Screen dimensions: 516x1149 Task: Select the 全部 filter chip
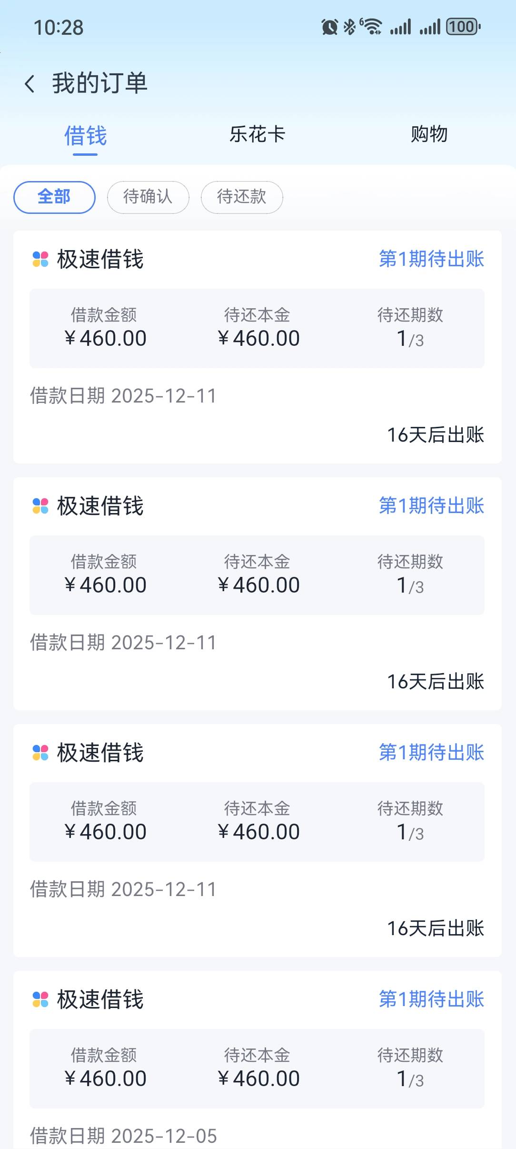click(54, 197)
